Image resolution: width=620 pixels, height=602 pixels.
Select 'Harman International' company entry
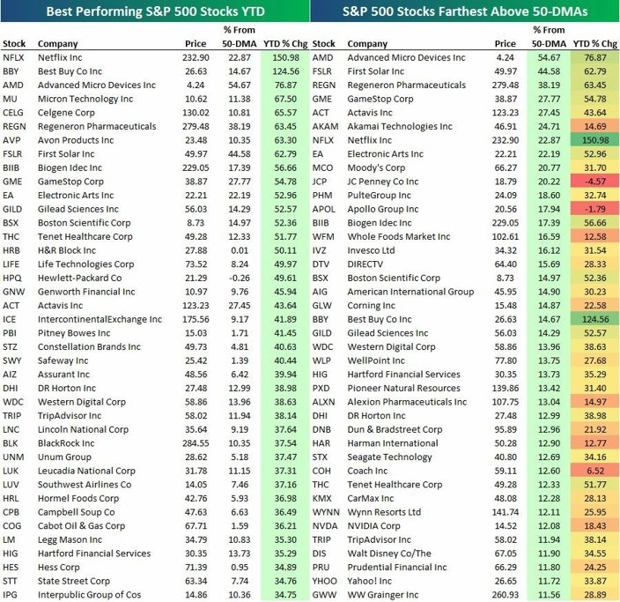click(x=393, y=442)
